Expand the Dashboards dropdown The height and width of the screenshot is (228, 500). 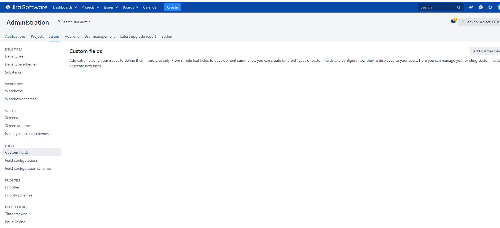[65, 7]
